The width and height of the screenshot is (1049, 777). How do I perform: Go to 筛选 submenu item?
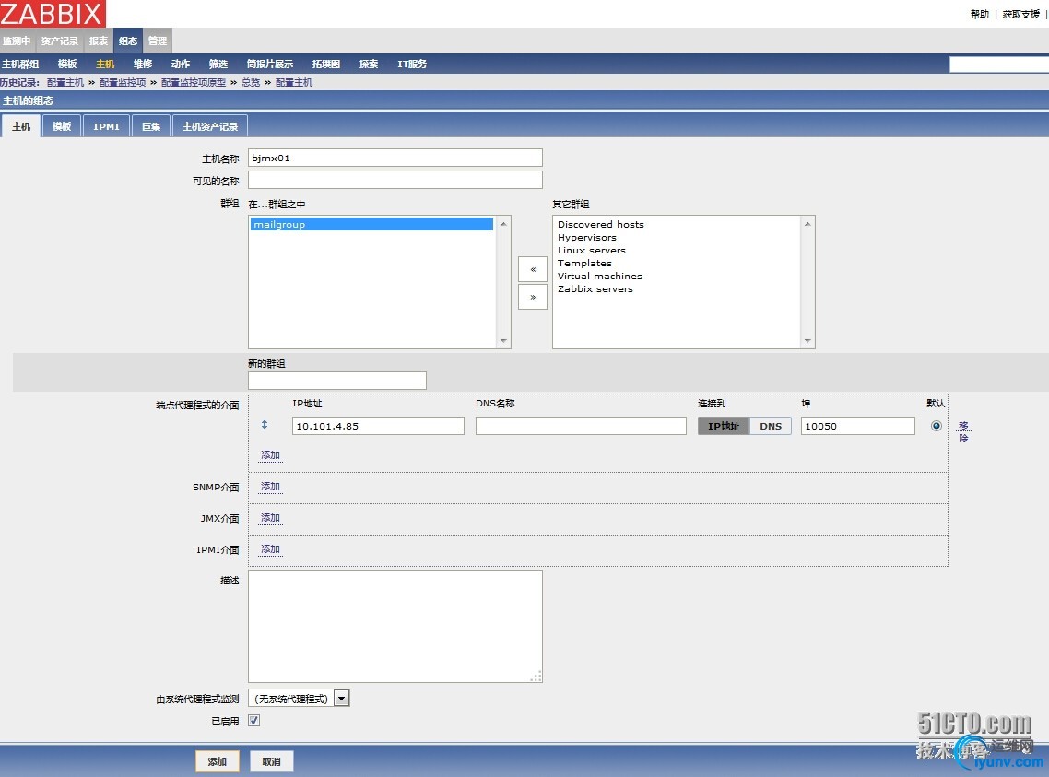click(218, 65)
